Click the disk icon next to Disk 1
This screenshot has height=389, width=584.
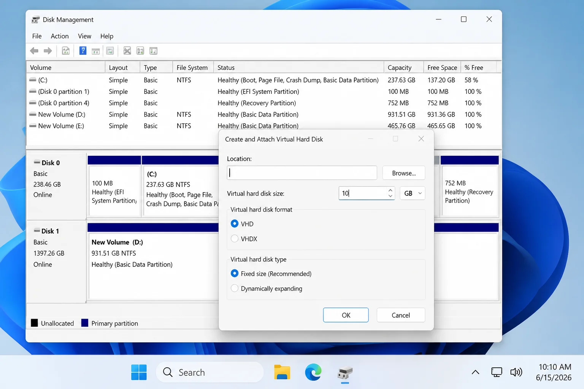pyautogui.click(x=37, y=231)
